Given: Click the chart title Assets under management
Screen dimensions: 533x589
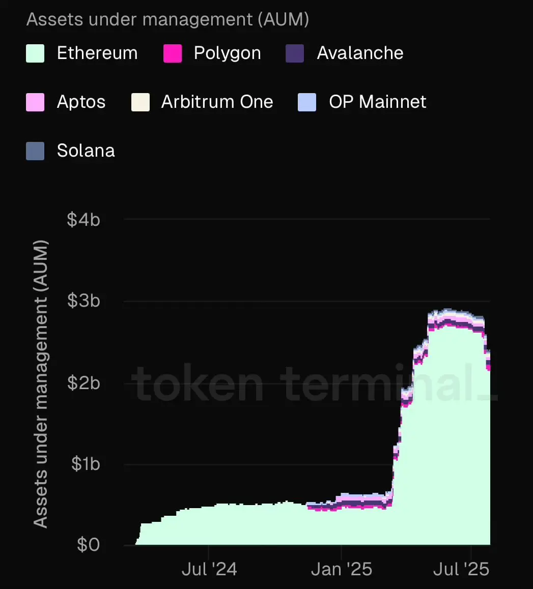Looking at the screenshot, I should (x=167, y=19).
